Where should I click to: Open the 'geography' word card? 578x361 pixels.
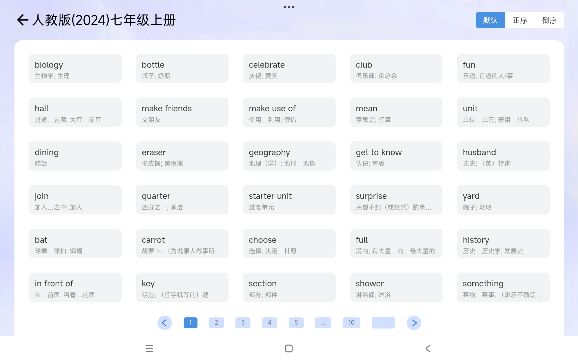pyautogui.click(x=289, y=156)
